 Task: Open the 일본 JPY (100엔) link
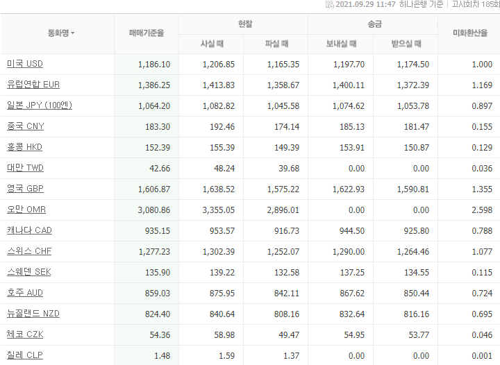[x=40, y=105]
